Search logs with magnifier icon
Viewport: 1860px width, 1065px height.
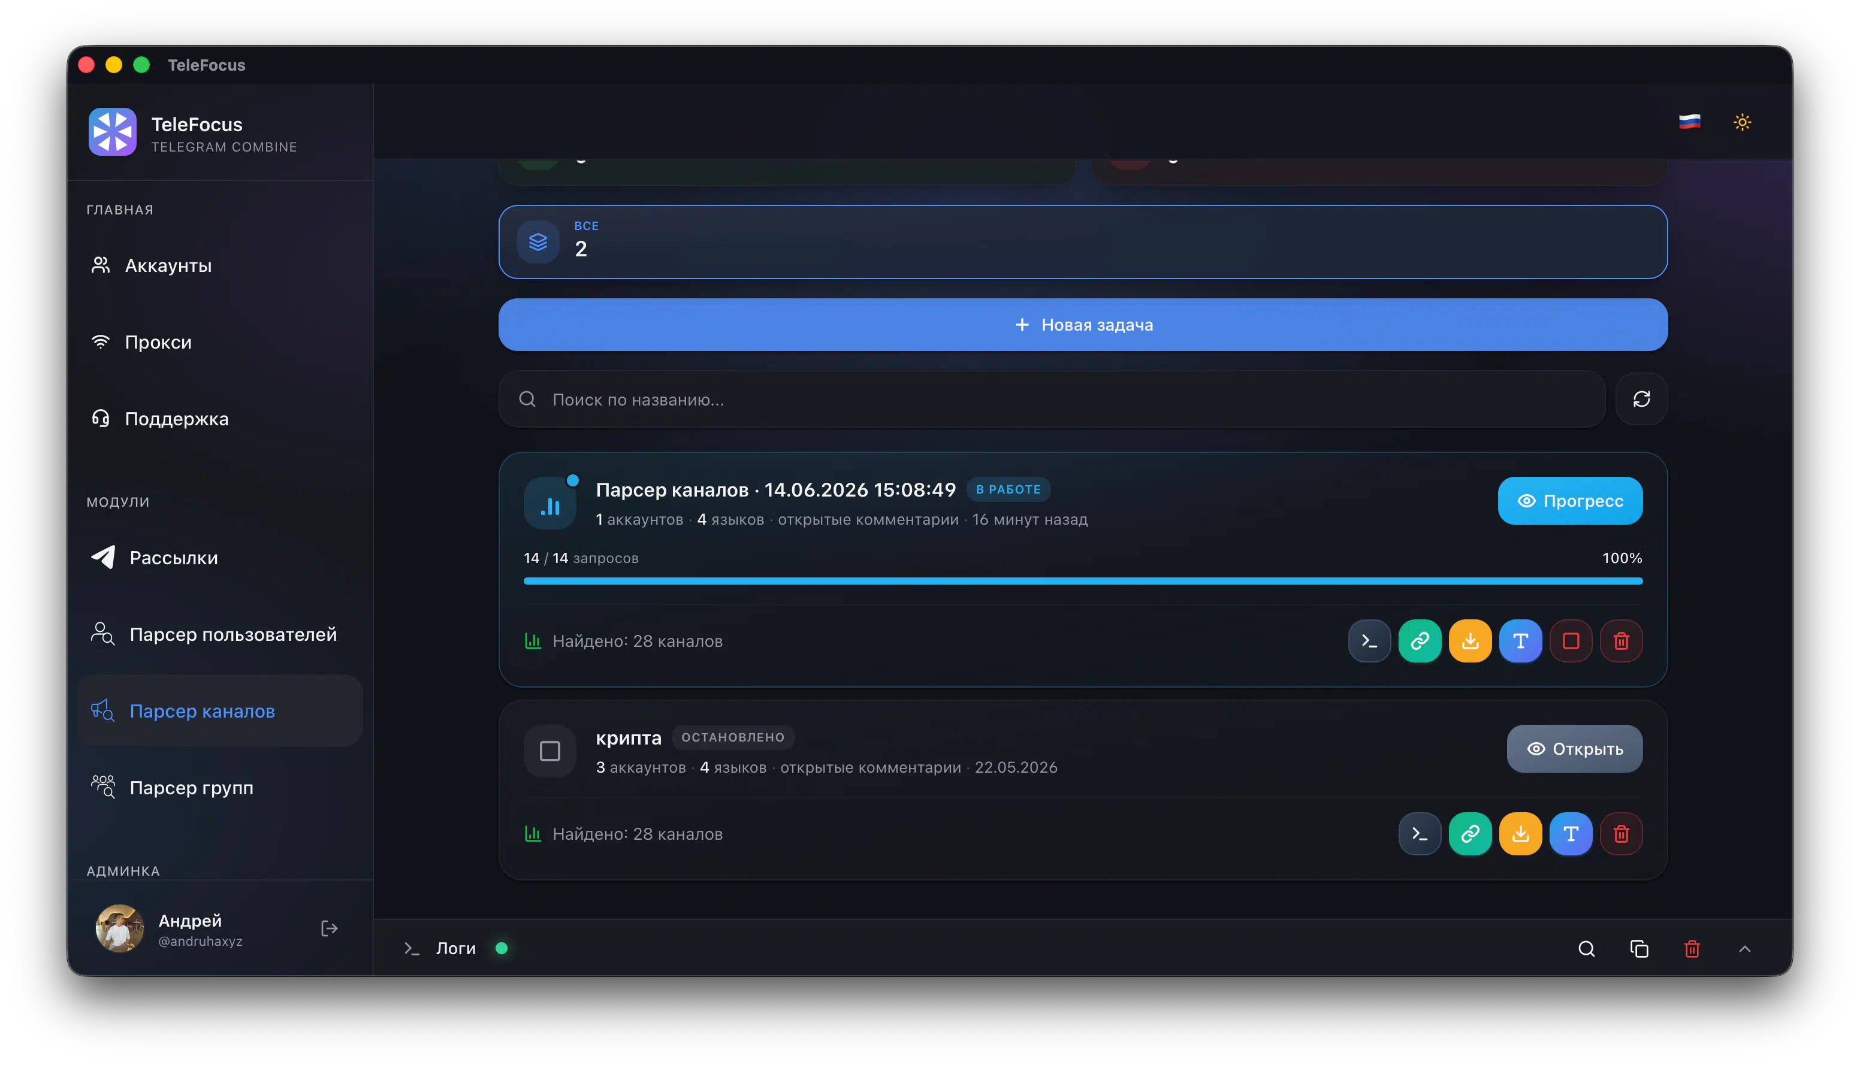[1586, 949]
